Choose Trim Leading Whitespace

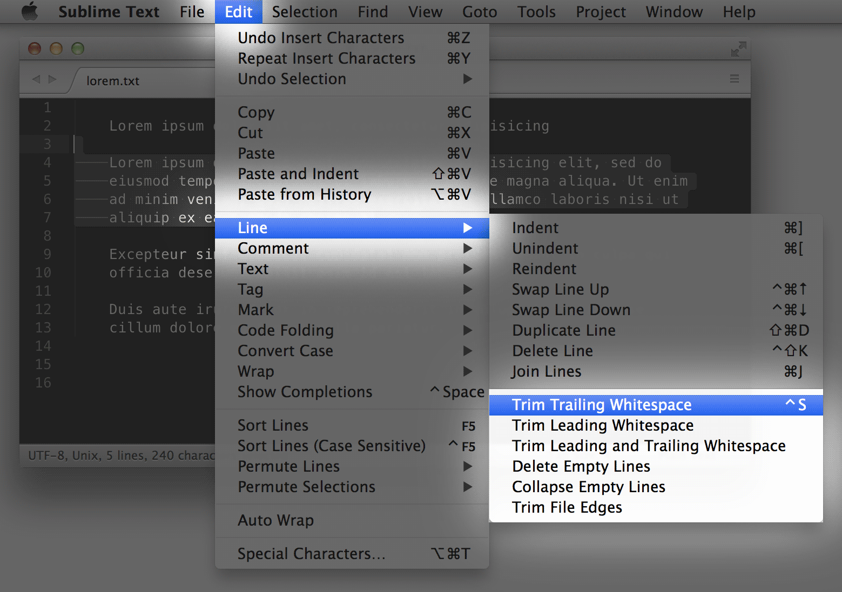(656, 425)
